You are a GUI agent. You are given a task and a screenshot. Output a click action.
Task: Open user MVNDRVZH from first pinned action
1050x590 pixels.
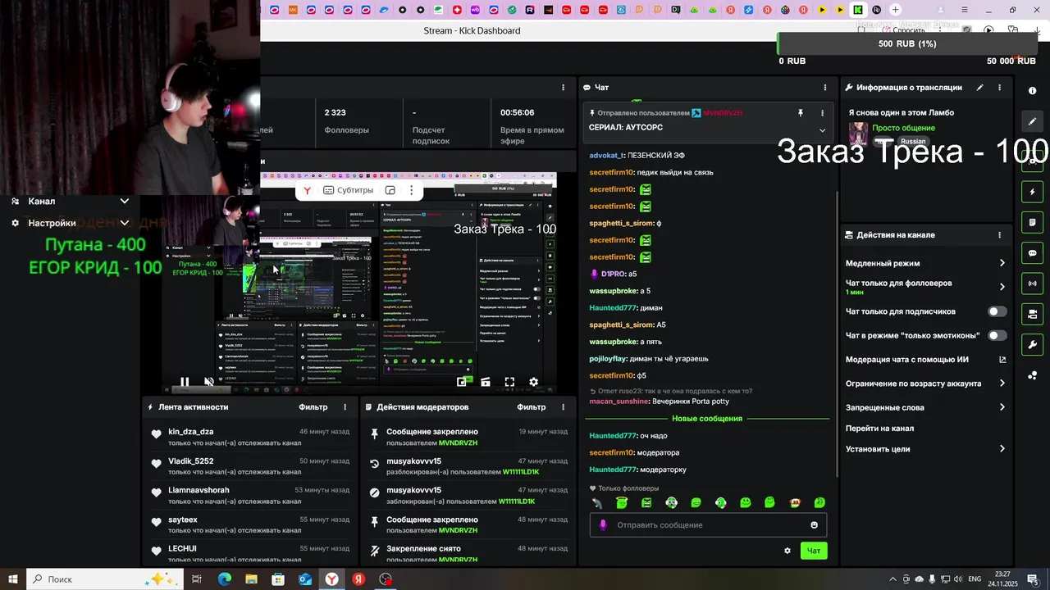458,443
